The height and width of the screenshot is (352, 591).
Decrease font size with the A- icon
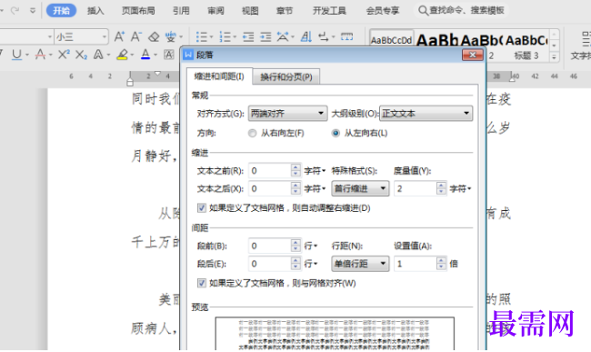136,36
